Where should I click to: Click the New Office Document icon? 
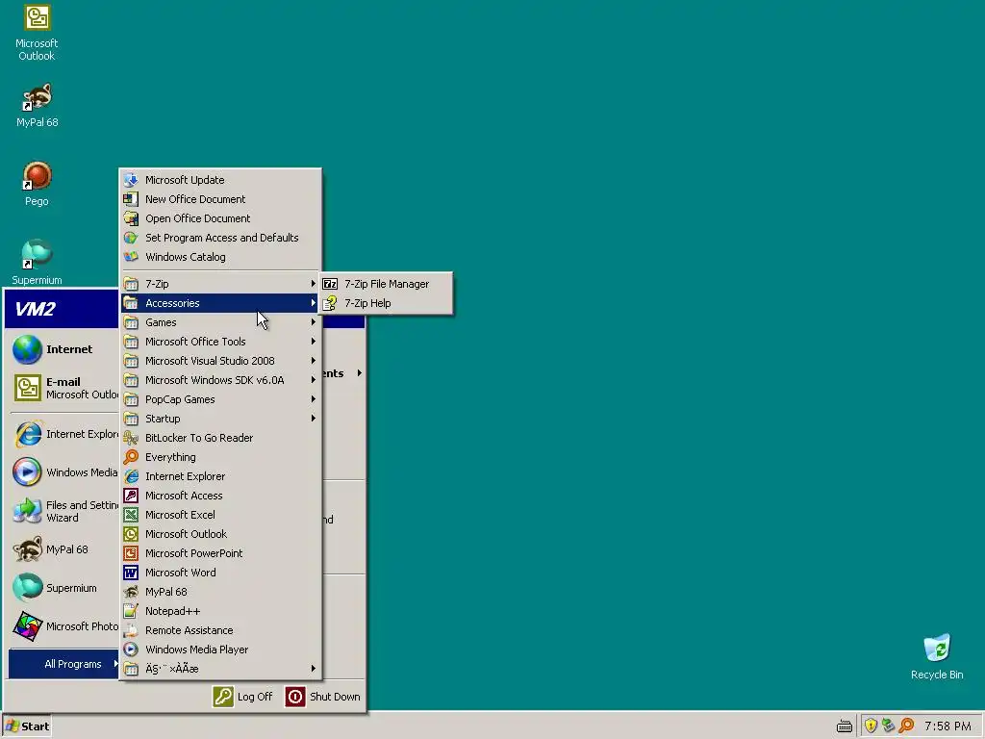click(131, 199)
